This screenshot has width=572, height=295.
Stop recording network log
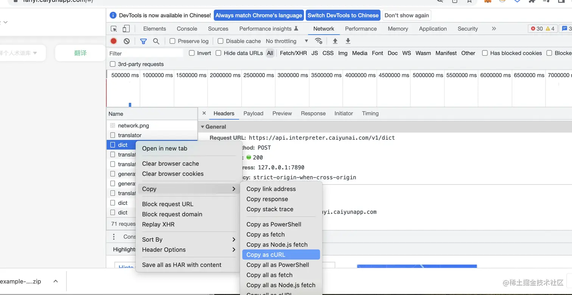point(113,41)
